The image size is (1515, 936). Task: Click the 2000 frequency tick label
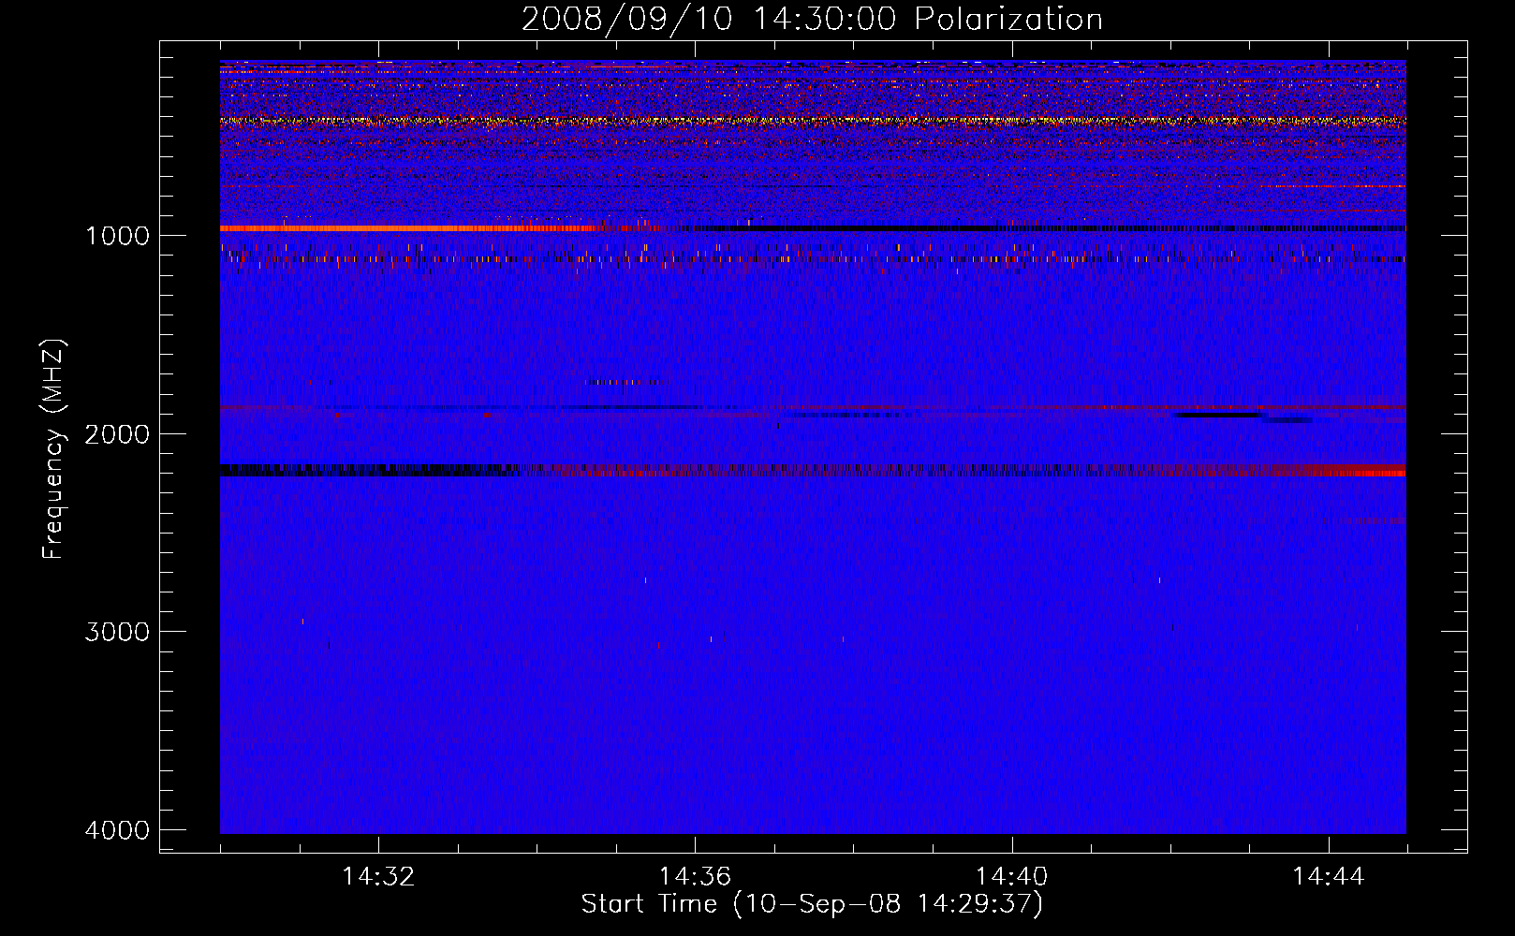(x=117, y=433)
